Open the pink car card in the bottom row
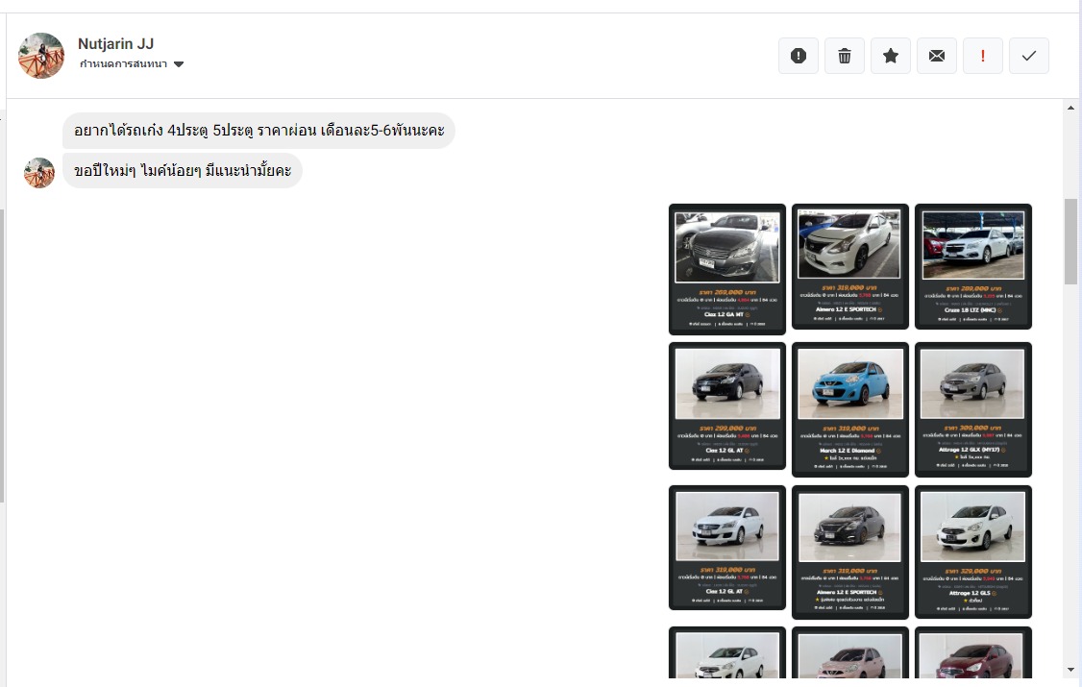 (x=850, y=652)
